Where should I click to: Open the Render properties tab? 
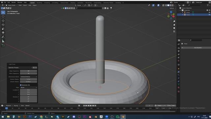(x=179, y=48)
